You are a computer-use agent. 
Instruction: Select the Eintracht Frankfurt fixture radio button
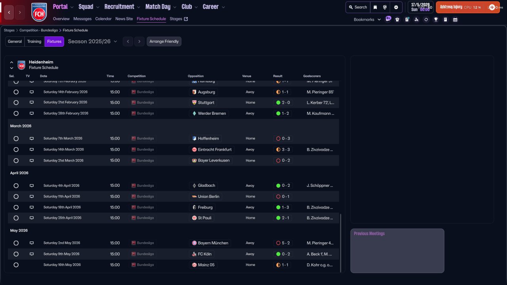pos(16,150)
